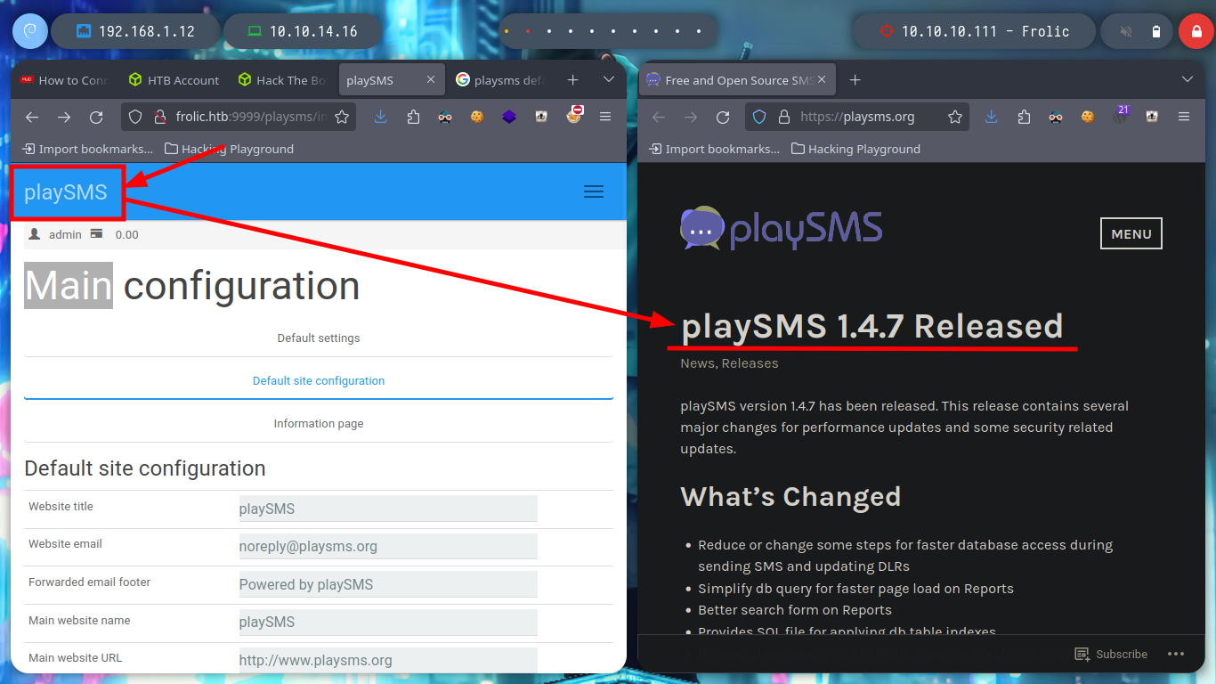Toggle the muted volume icon in top bar
The image size is (1216, 684).
[x=1126, y=31]
